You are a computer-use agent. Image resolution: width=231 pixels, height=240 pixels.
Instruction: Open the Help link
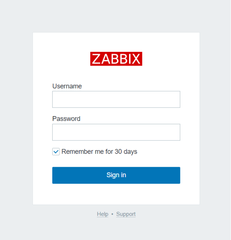[x=103, y=214]
